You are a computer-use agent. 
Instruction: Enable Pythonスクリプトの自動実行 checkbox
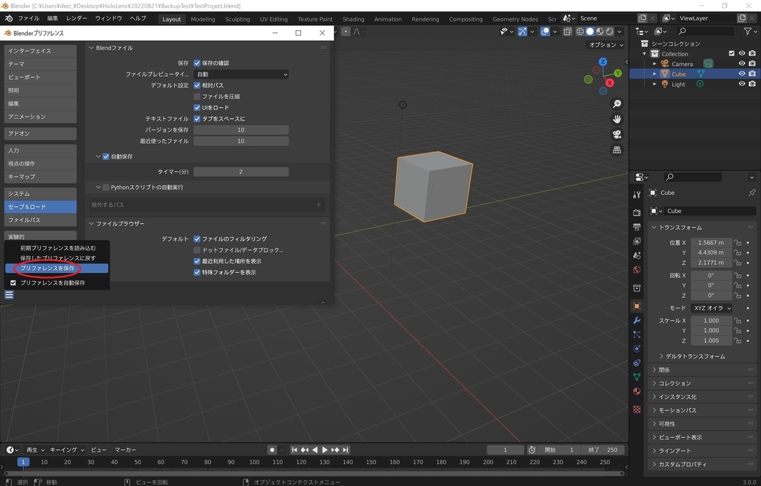(x=106, y=188)
